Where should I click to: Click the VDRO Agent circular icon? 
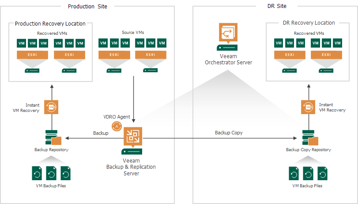(x=117, y=126)
